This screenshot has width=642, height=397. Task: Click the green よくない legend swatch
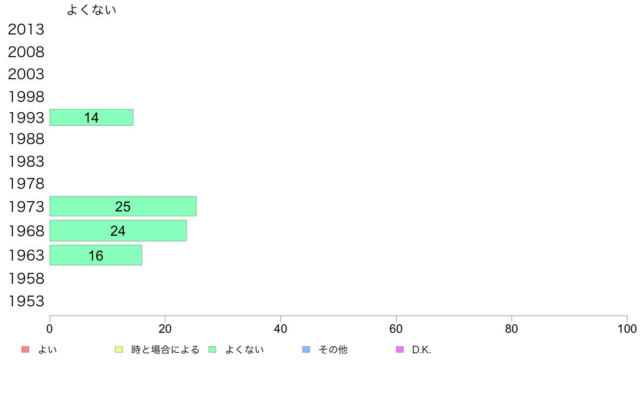click(212, 350)
